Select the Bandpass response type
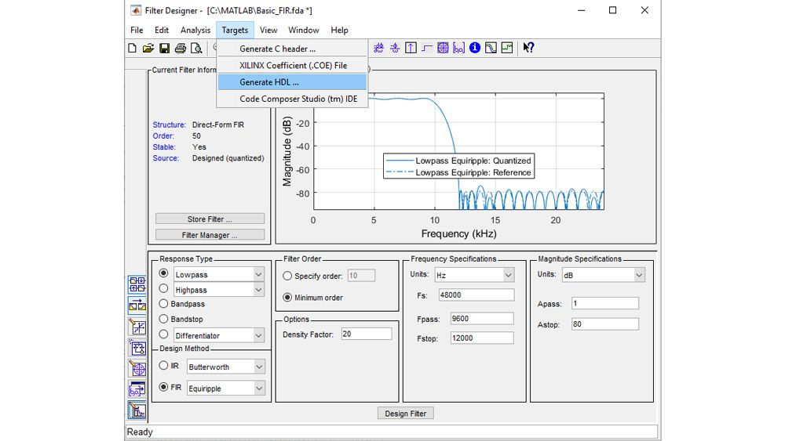The width and height of the screenshot is (785, 441). [163, 304]
